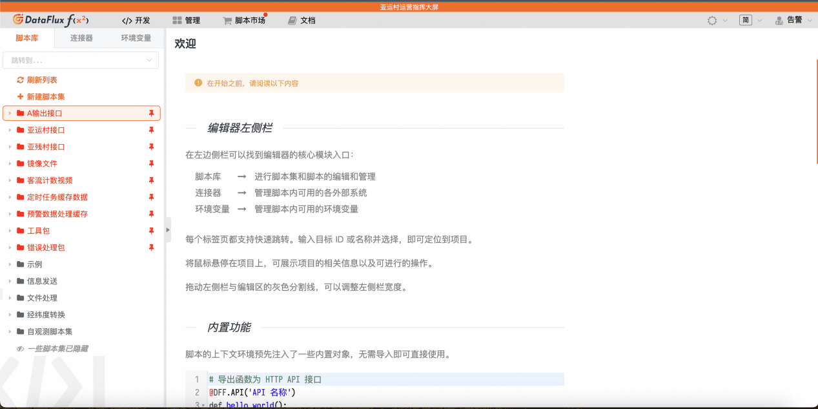Toggle the pin on 客流计数视频
The height and width of the screenshot is (409, 818).
[x=152, y=180]
